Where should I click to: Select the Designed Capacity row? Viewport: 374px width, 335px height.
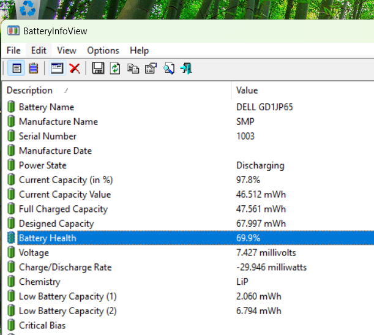click(x=188, y=224)
